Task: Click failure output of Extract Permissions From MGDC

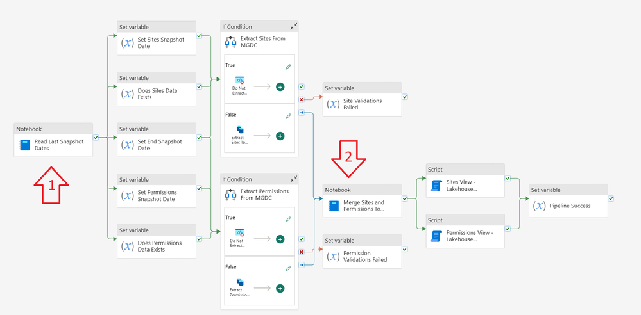Action: coord(302,252)
